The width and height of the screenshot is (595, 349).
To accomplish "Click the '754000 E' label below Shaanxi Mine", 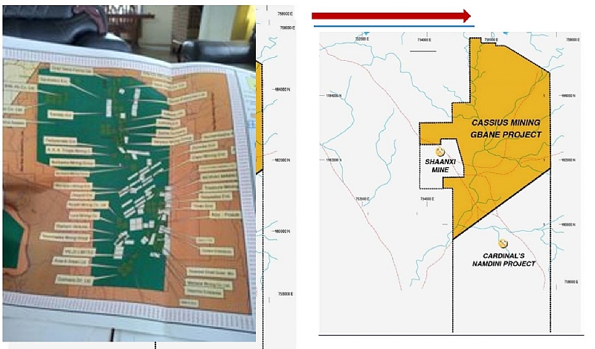I will point(427,198).
